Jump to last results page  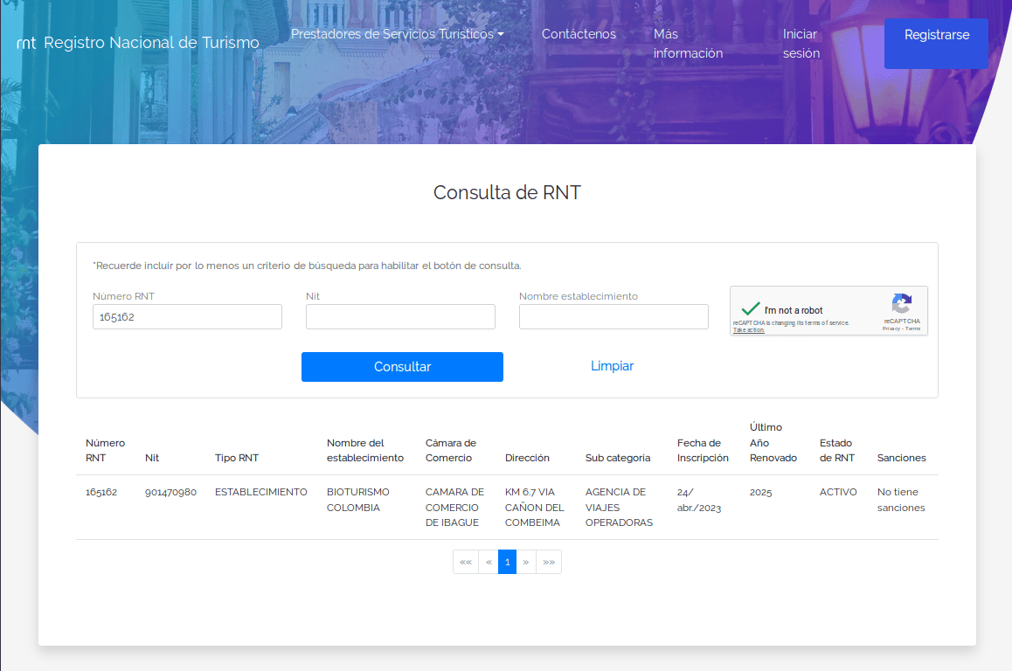[x=549, y=562]
